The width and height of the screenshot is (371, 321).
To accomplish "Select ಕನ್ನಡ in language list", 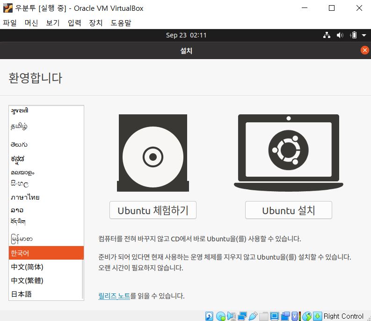I will pos(45,159).
